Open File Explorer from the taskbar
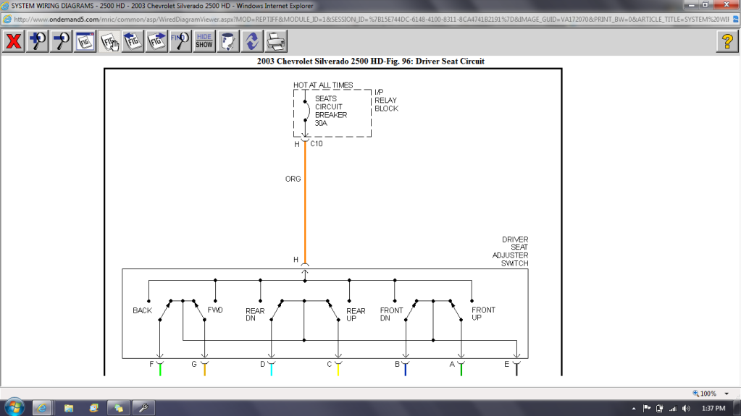This screenshot has height=416, width=741. (x=69, y=408)
